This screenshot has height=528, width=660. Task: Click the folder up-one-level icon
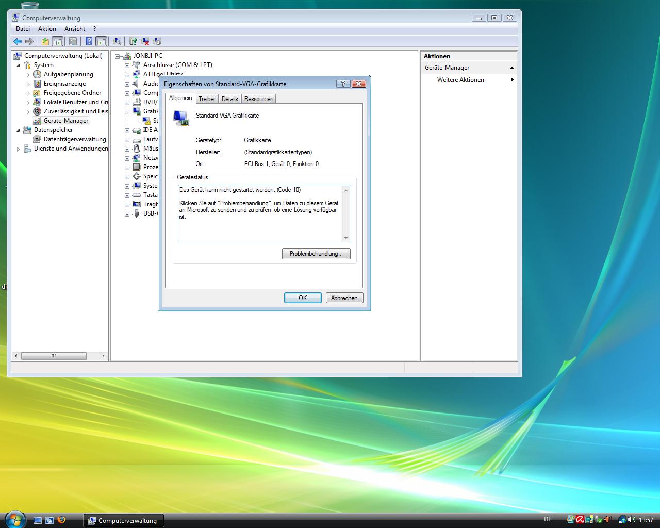[x=45, y=41]
